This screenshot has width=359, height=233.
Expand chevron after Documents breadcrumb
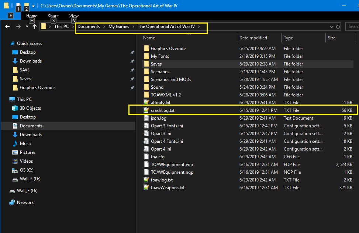(104, 27)
